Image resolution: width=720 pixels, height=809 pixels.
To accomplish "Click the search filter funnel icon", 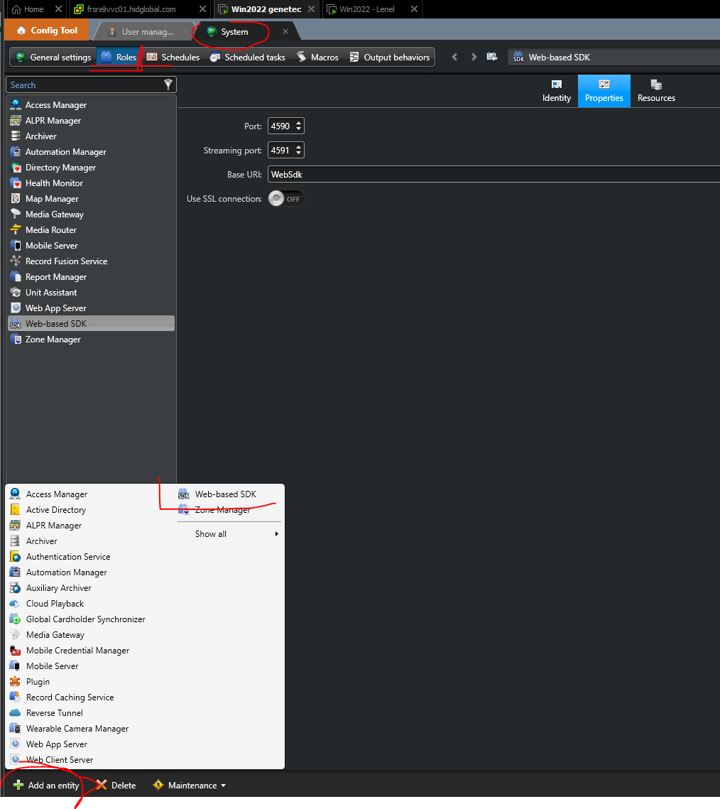I will pyautogui.click(x=168, y=85).
